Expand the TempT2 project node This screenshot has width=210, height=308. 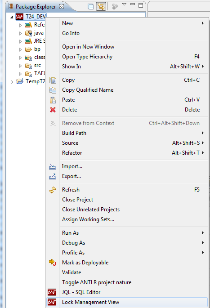[x=12, y=82]
